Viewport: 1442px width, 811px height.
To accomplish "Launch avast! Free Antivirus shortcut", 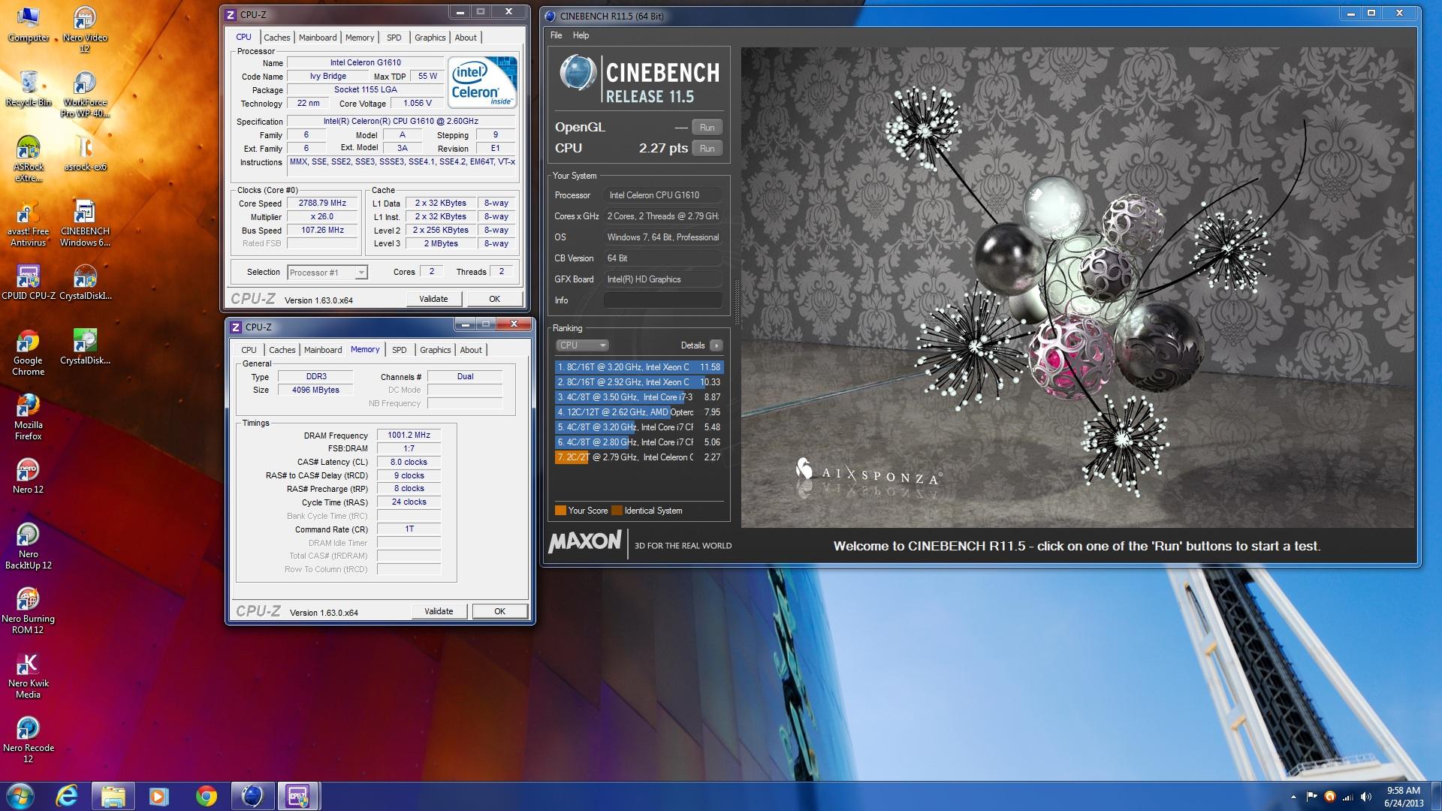I will click(x=29, y=223).
